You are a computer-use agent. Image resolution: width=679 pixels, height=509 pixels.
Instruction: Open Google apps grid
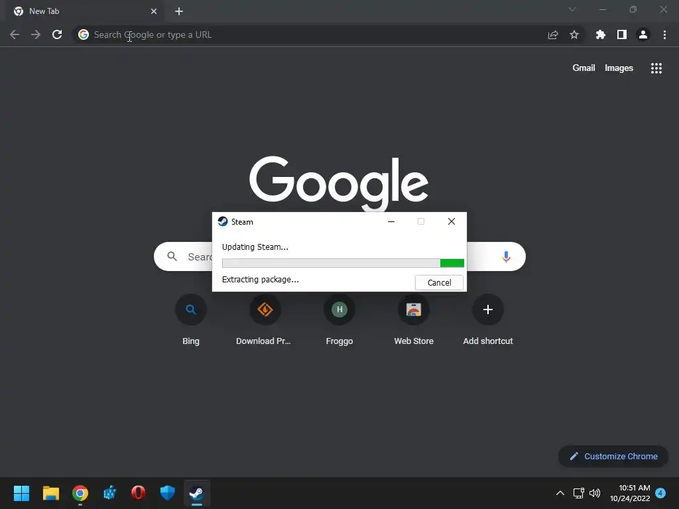pos(656,68)
